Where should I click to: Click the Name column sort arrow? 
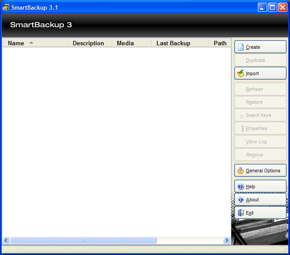click(31, 43)
